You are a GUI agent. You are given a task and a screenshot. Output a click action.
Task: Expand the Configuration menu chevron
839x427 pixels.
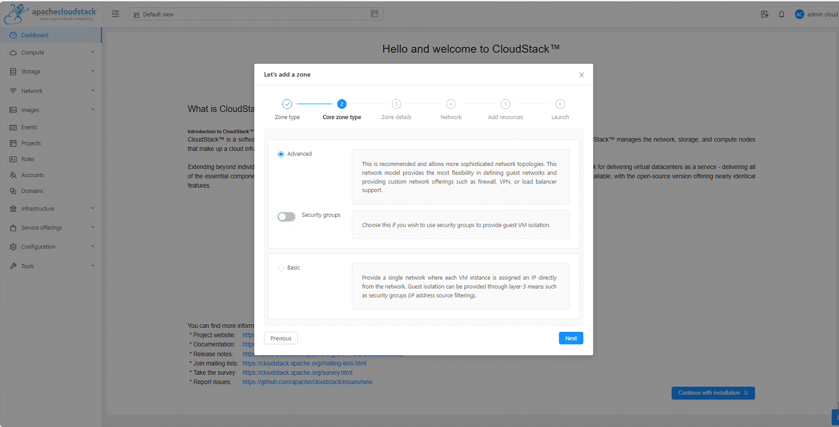(93, 247)
